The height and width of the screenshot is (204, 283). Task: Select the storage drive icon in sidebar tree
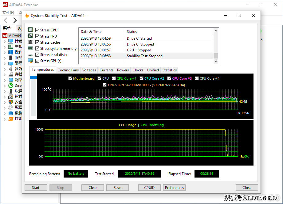pos(11,74)
